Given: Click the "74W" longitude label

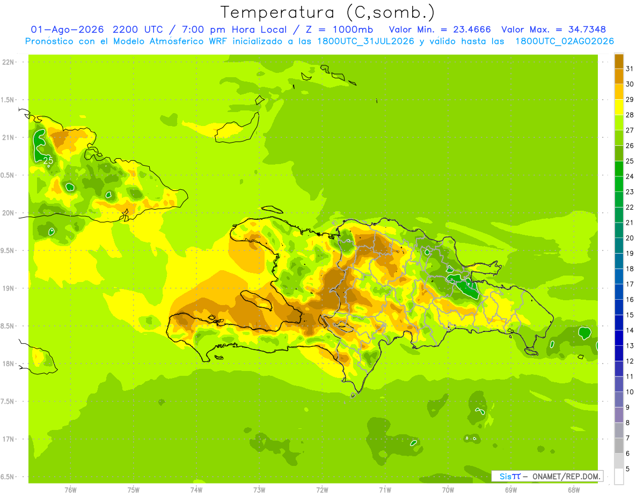Looking at the screenshot, I should [196, 490].
